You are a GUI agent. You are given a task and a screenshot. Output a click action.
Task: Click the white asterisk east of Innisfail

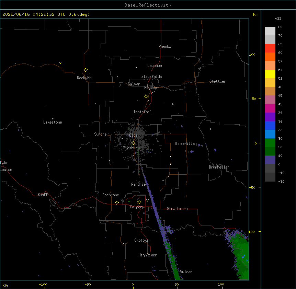pyautogui.click(x=172, y=104)
